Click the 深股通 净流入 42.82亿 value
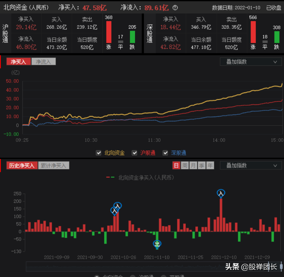The height and width of the screenshot is (277, 284). (x=171, y=47)
